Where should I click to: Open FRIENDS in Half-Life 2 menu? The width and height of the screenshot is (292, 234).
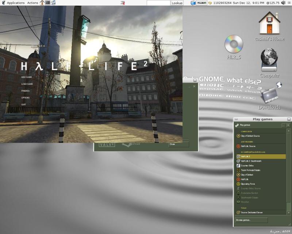coord(26,91)
